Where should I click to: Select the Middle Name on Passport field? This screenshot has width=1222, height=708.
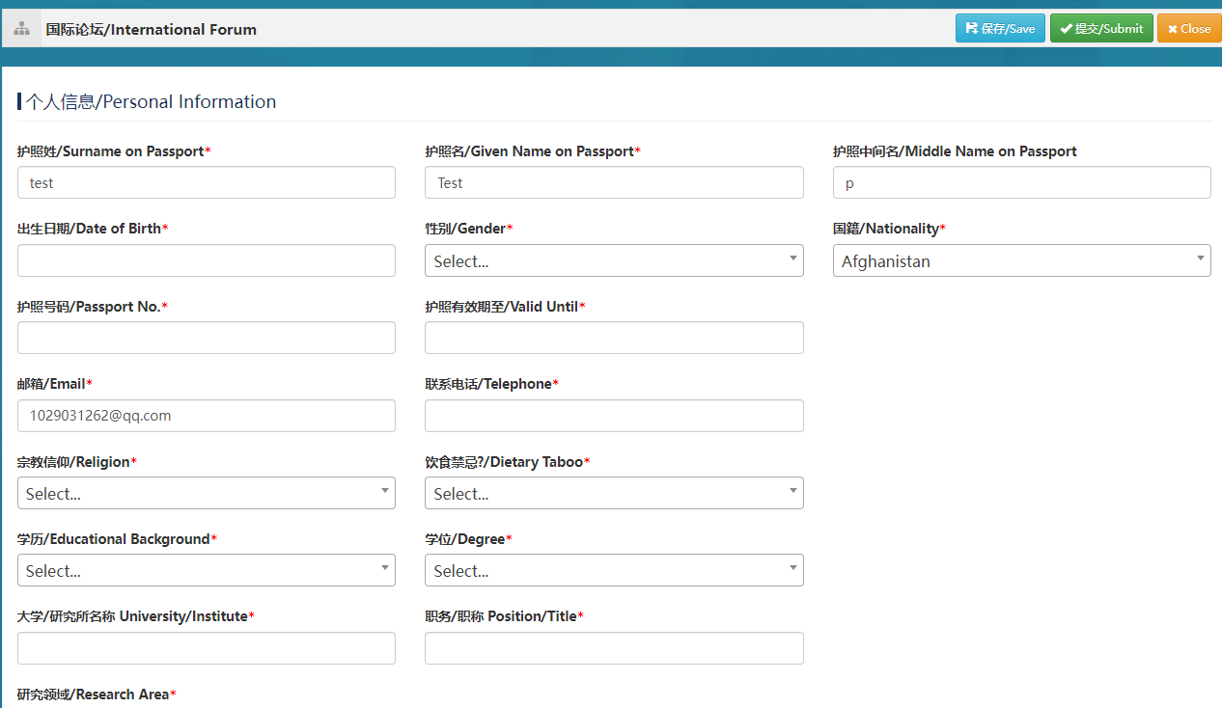(1021, 182)
